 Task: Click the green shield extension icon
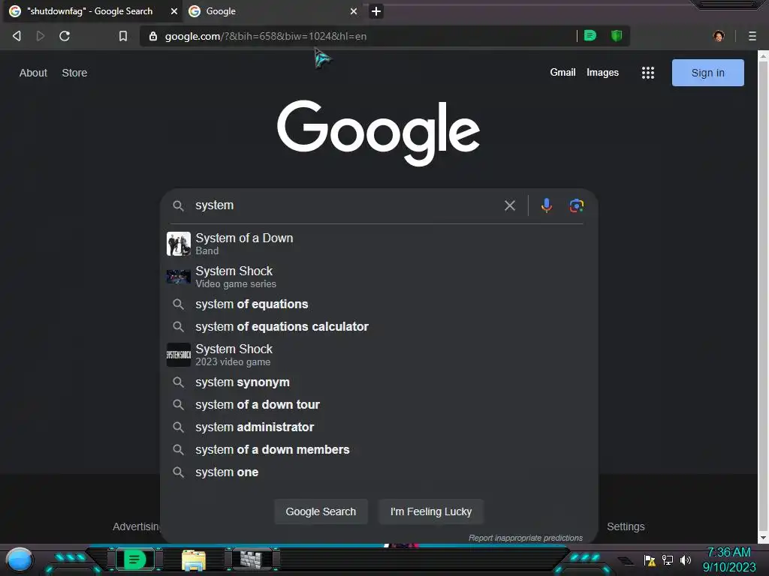click(x=617, y=35)
